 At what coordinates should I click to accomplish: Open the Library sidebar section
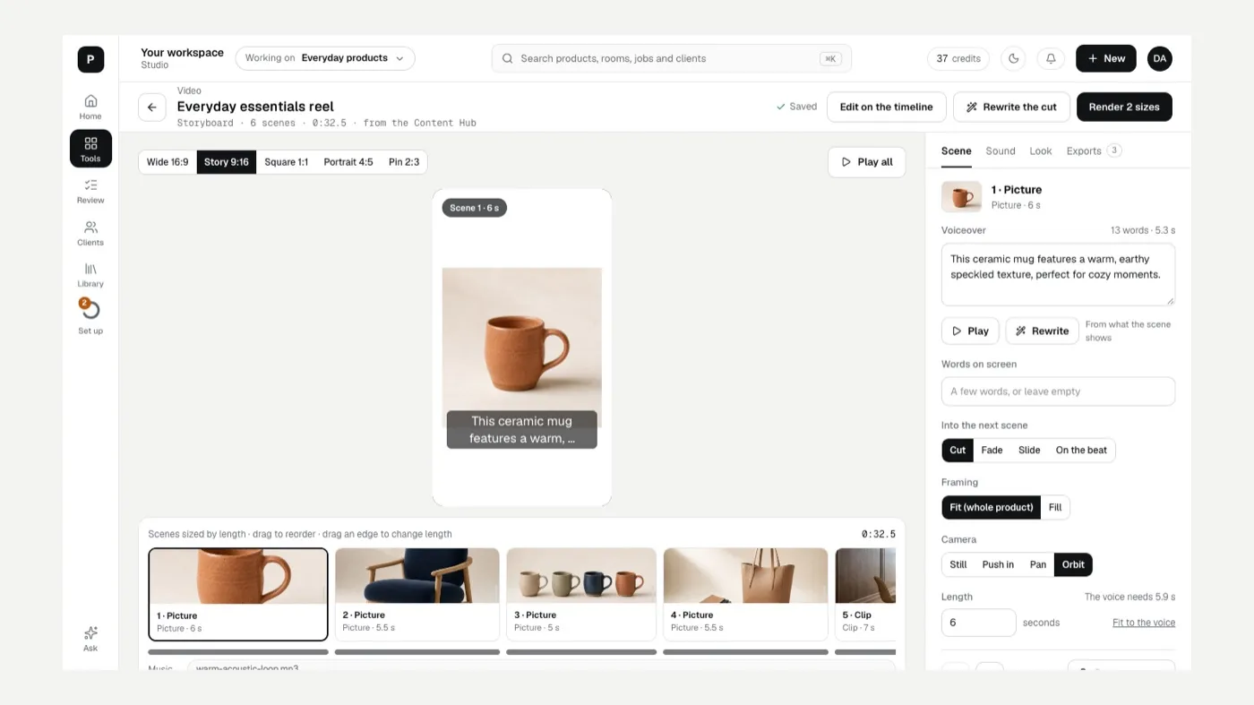click(90, 274)
